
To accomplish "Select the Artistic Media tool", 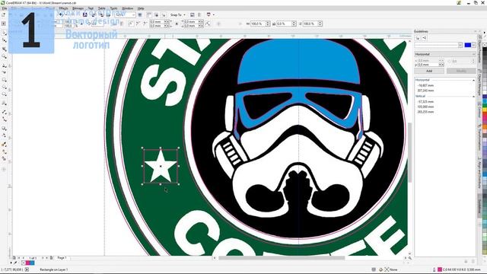I will tap(4, 72).
